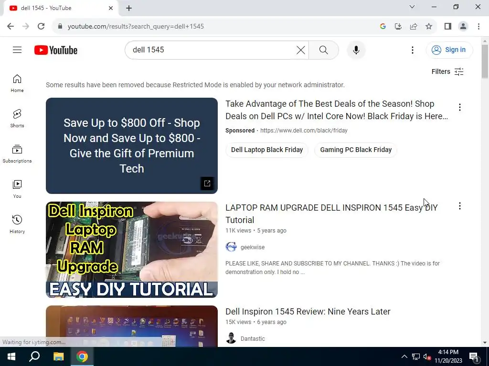Click the network tray icon
The width and height of the screenshot is (489, 366).
tap(416, 356)
